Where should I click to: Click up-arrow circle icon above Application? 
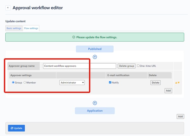(95, 103)
